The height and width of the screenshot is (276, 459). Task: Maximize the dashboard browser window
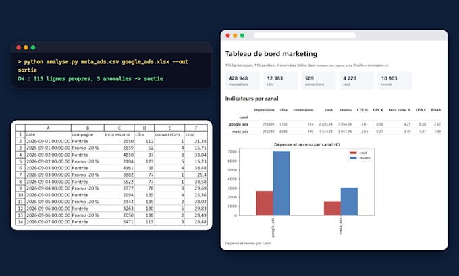tap(242, 35)
